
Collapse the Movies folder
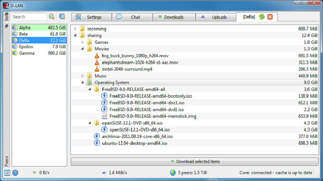pos(83,49)
